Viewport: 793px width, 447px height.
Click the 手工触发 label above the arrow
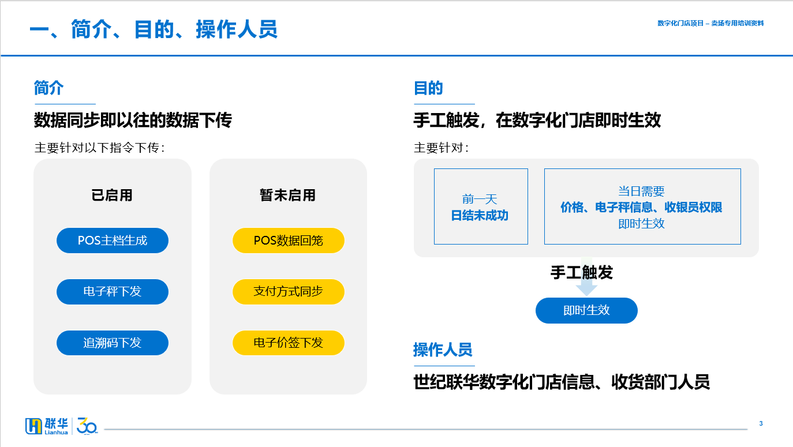[x=582, y=272]
